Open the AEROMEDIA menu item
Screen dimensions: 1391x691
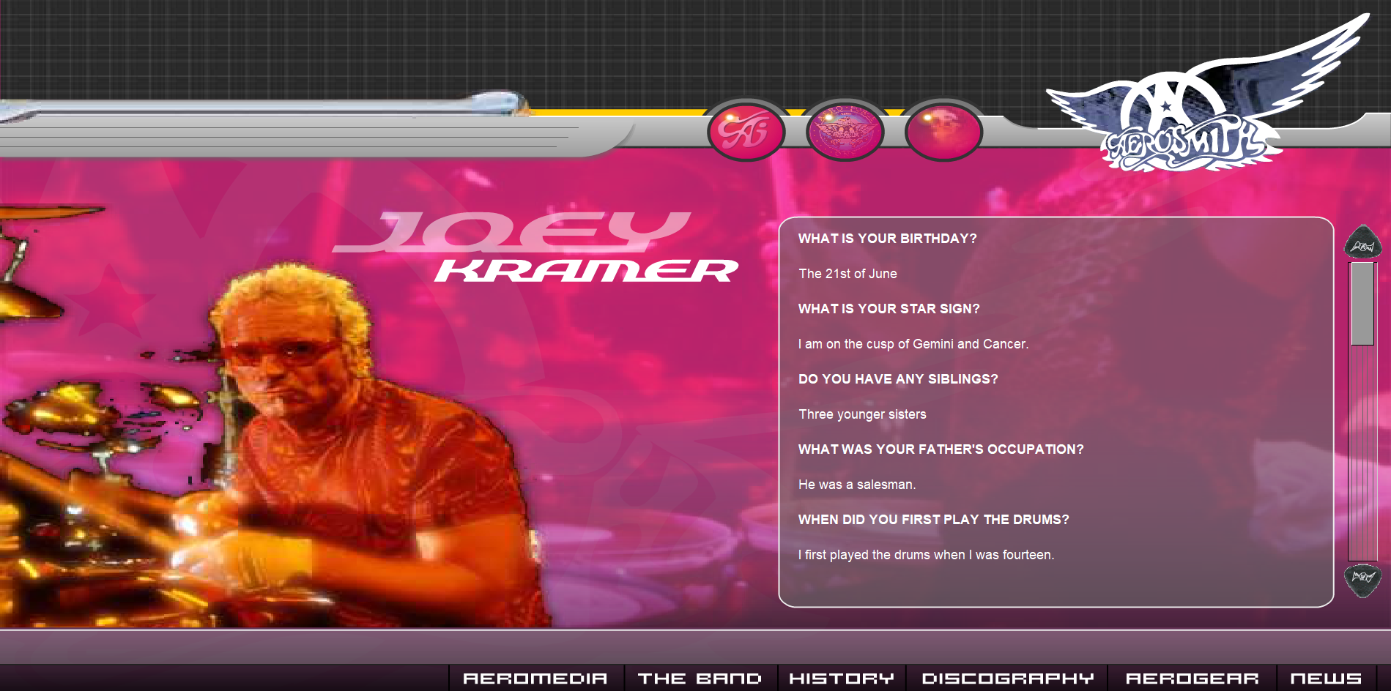point(535,679)
